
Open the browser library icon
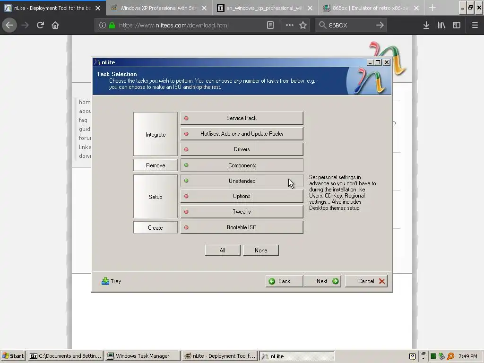tap(441, 25)
